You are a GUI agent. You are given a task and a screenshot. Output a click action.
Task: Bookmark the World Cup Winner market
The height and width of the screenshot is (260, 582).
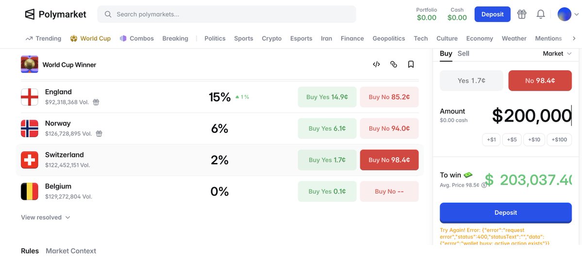(411, 65)
